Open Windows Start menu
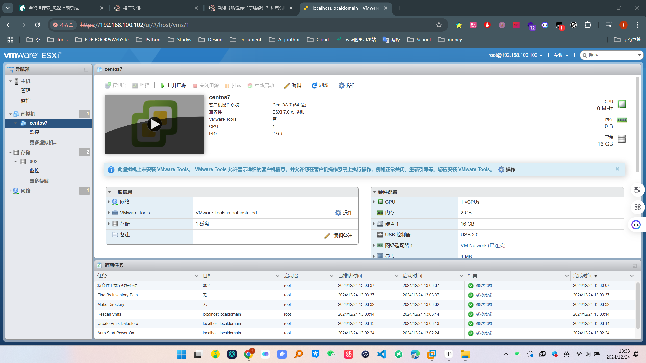 [182, 354]
